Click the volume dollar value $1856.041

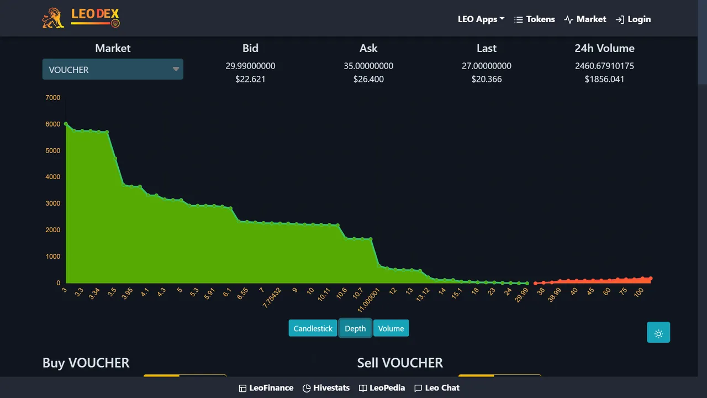tap(604, 79)
